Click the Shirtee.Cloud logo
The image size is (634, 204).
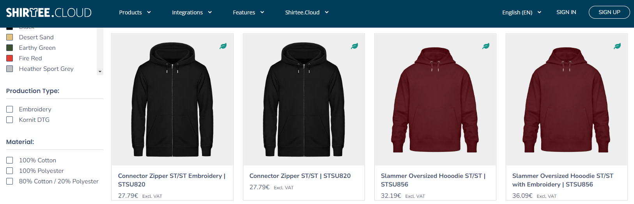point(49,12)
